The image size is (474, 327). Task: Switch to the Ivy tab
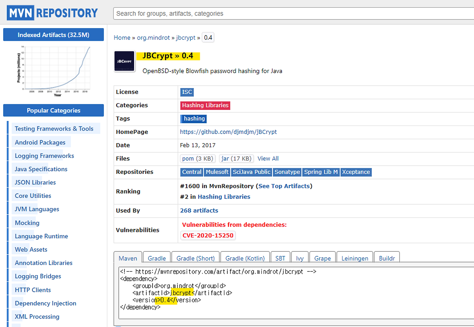point(300,258)
